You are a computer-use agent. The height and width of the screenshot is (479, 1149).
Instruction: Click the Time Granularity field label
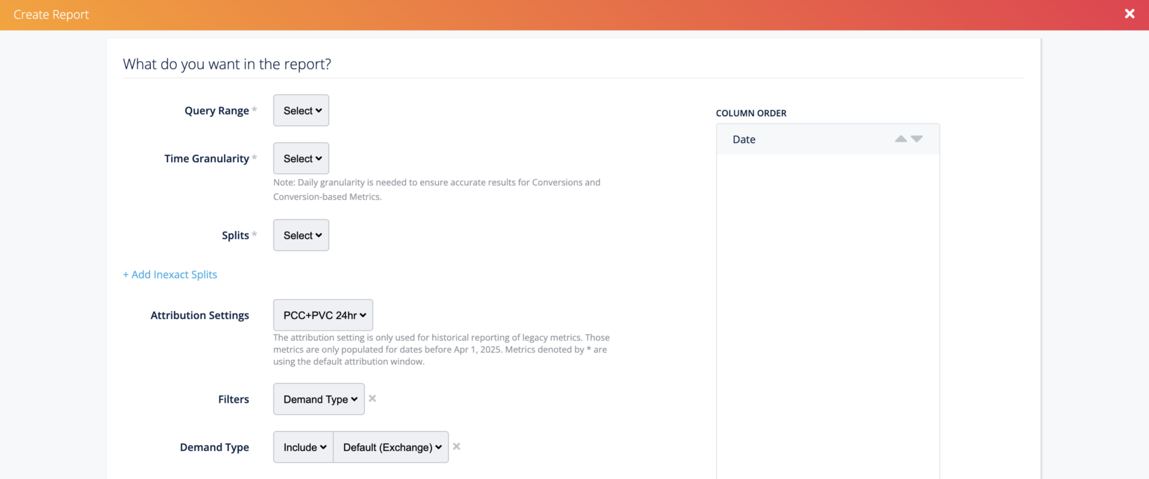(x=207, y=159)
